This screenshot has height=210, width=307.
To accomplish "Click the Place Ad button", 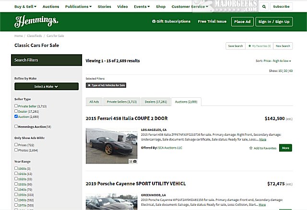I will (242, 22).
